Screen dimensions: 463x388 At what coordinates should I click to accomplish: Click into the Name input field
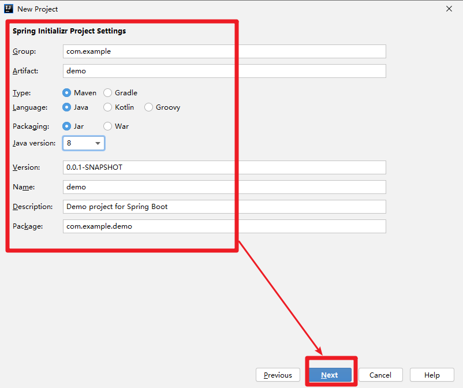click(x=225, y=187)
